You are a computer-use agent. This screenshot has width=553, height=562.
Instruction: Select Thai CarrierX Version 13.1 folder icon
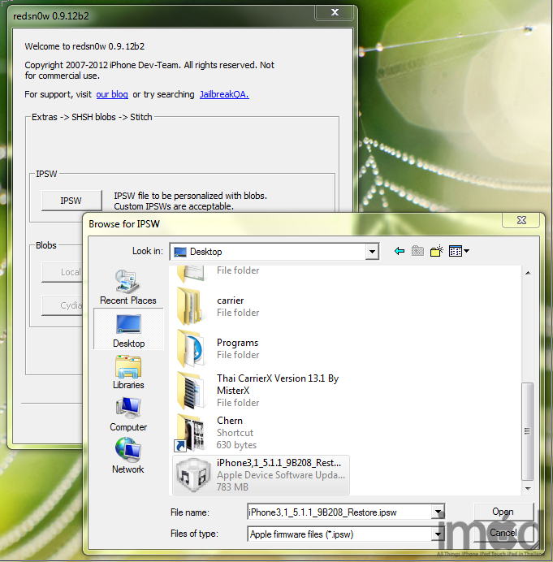190,391
